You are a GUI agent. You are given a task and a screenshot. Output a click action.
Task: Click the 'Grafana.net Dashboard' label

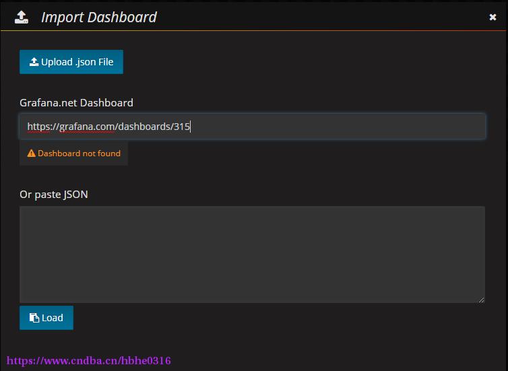pyautogui.click(x=76, y=102)
